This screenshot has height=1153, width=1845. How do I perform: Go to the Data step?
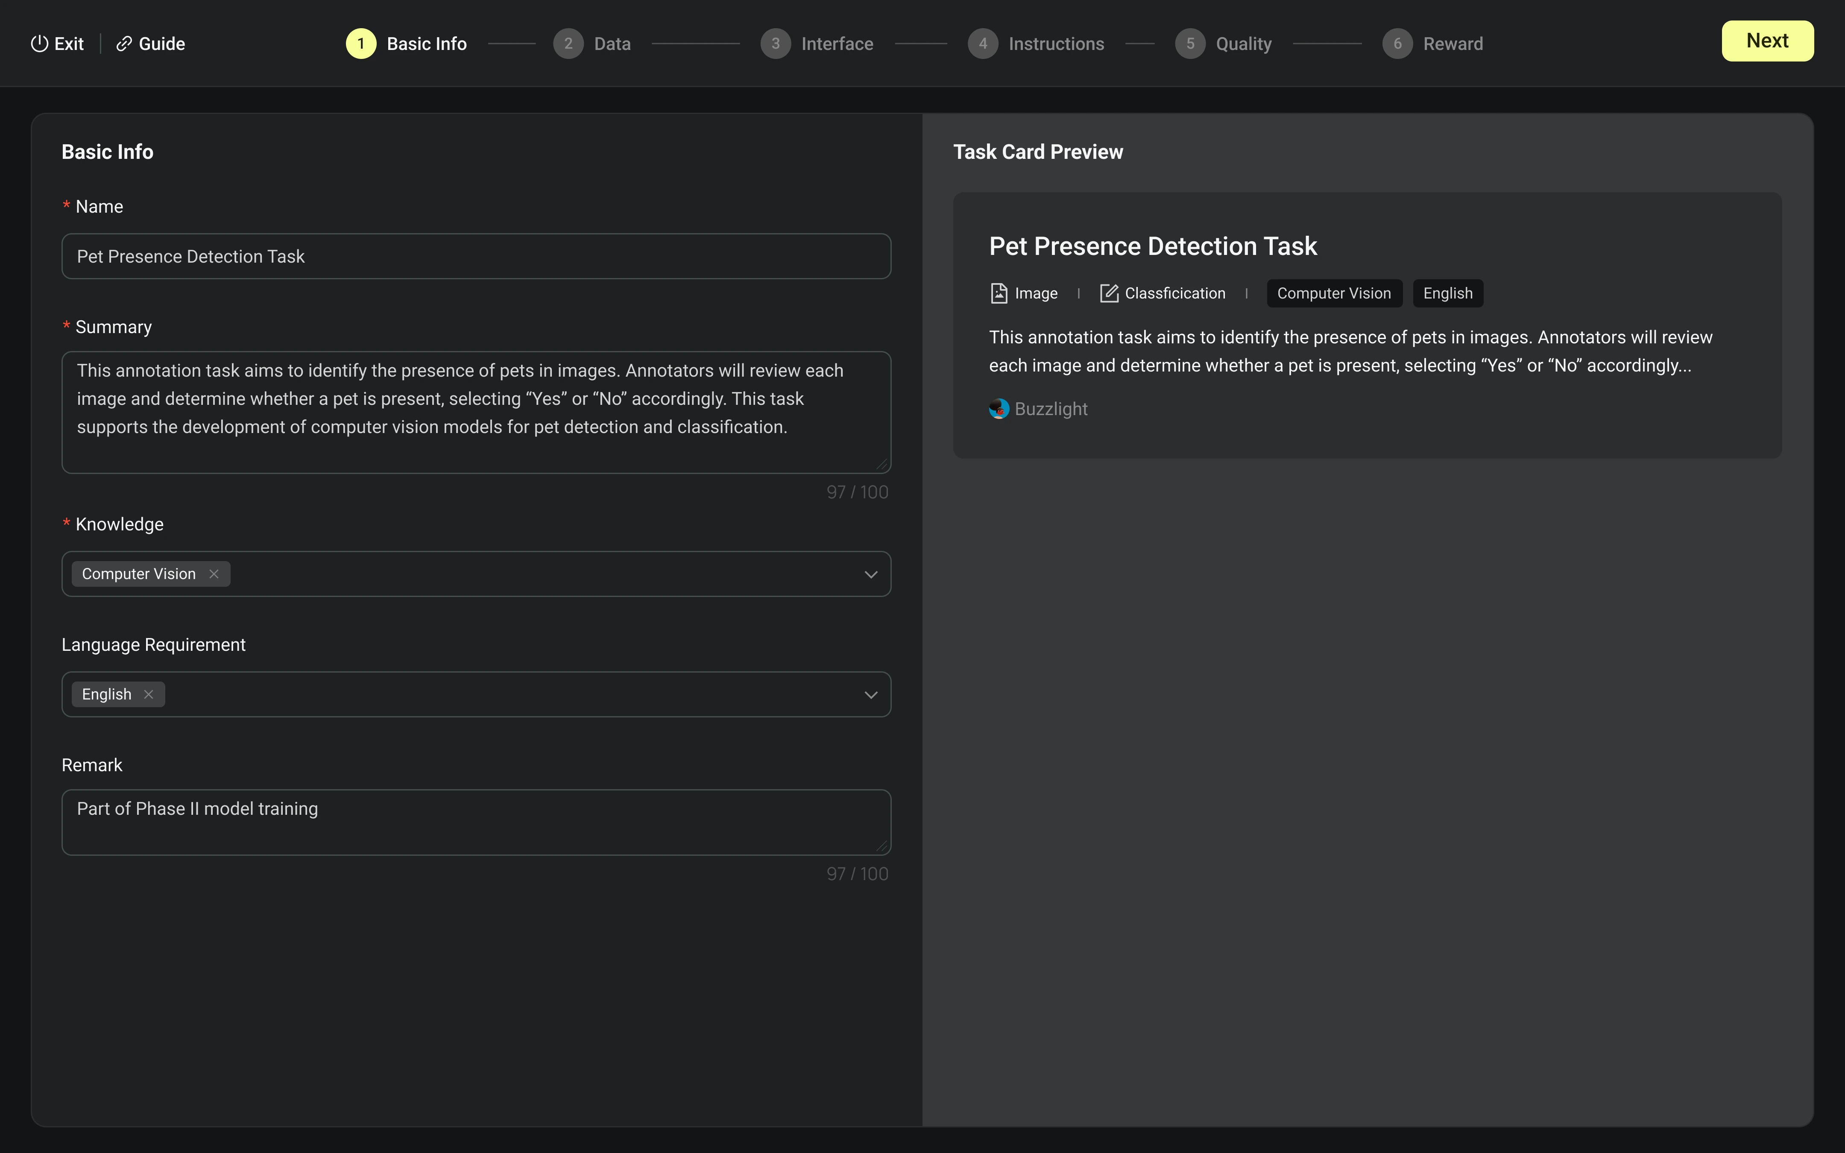(x=592, y=44)
